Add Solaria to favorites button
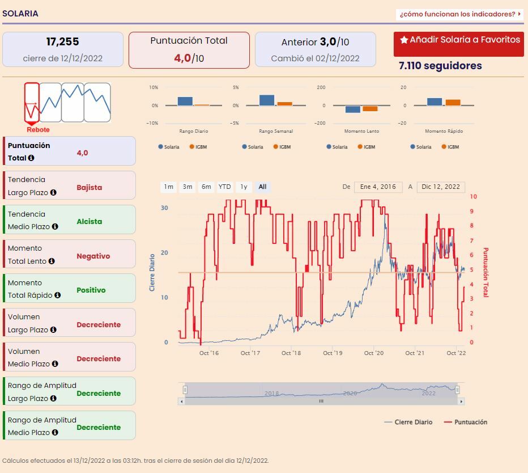Screen dimensions: 528x473 [459, 44]
